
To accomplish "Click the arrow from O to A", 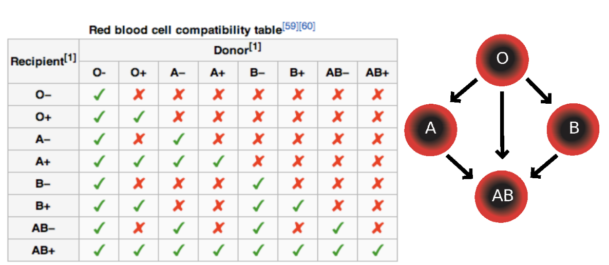I will pos(464,90).
